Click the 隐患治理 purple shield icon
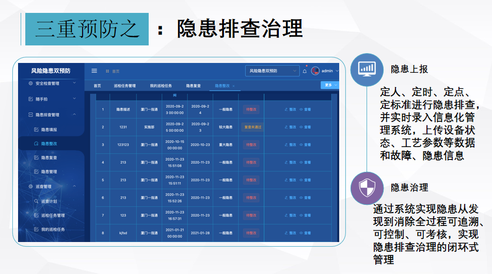This screenshot has width=492, height=274. (x=367, y=188)
